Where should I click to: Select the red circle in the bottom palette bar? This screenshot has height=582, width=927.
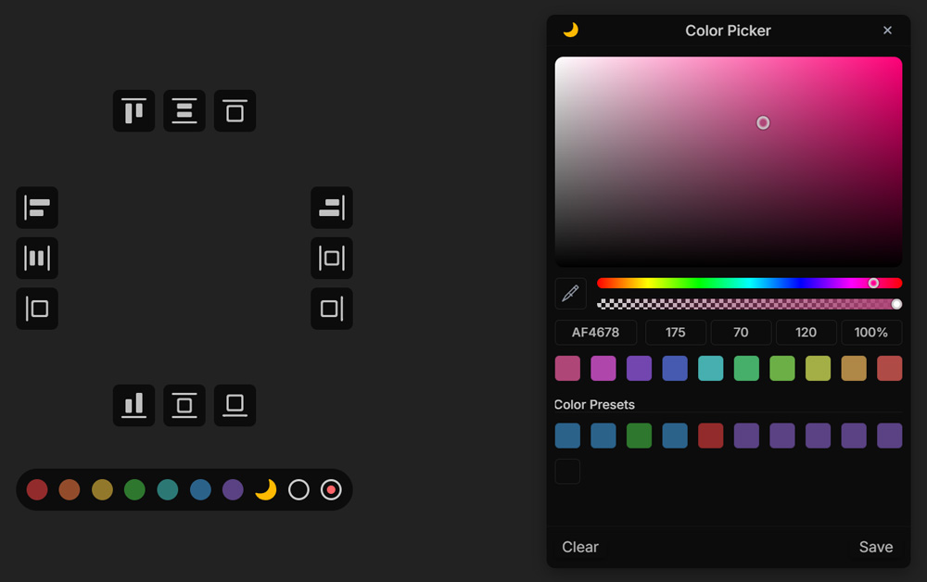pos(37,489)
